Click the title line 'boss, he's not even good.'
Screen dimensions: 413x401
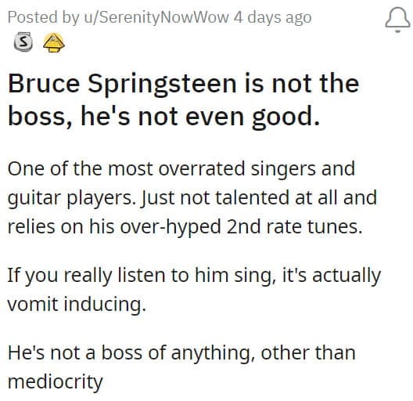coord(164,117)
